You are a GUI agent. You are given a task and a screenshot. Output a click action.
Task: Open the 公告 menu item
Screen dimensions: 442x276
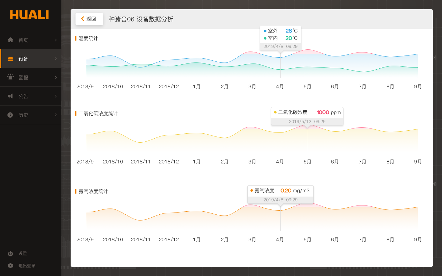pos(23,96)
